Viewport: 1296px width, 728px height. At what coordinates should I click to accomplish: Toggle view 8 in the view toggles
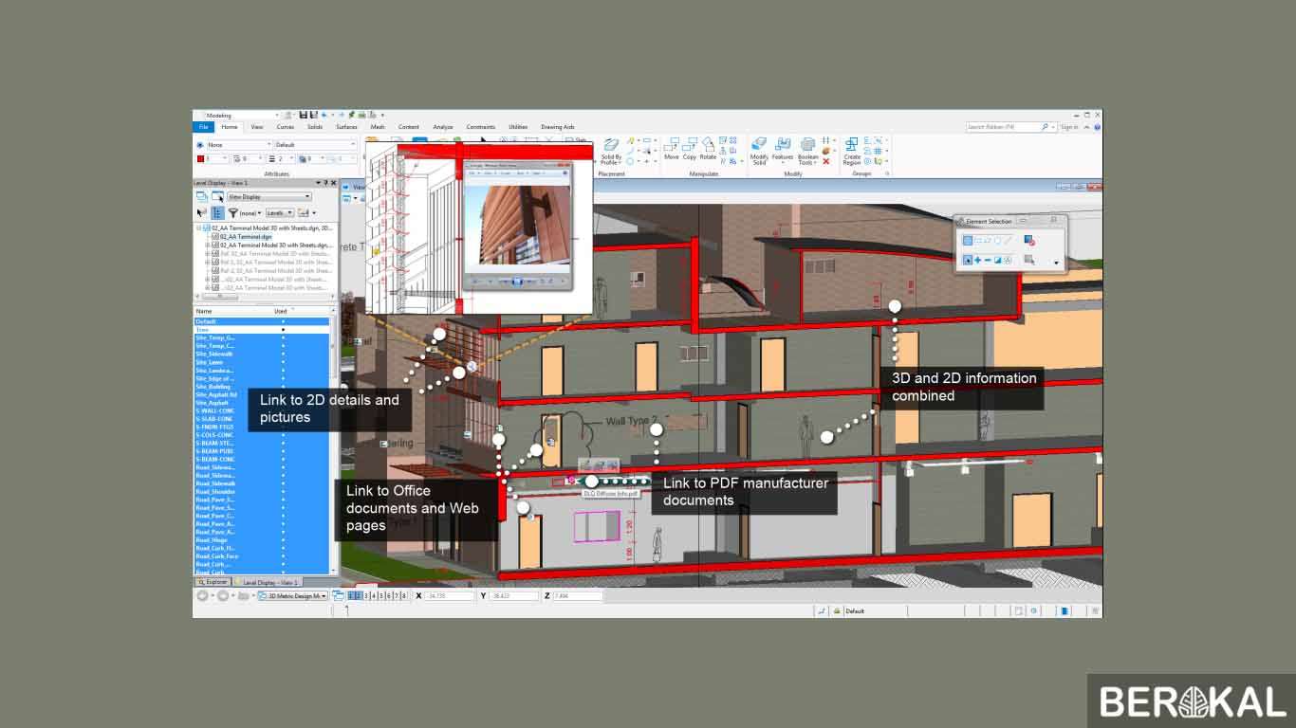pyautogui.click(x=404, y=595)
